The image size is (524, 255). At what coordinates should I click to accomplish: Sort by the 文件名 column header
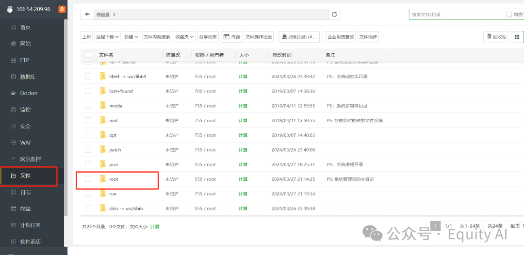coord(106,55)
